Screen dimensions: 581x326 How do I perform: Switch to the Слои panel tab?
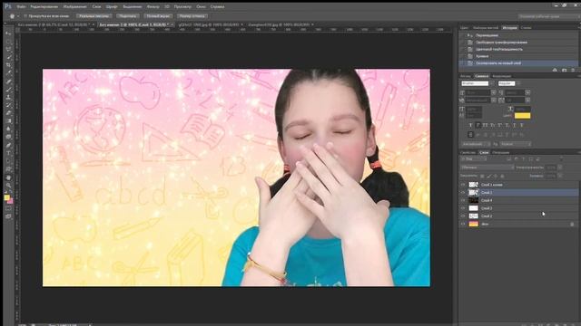coord(484,152)
